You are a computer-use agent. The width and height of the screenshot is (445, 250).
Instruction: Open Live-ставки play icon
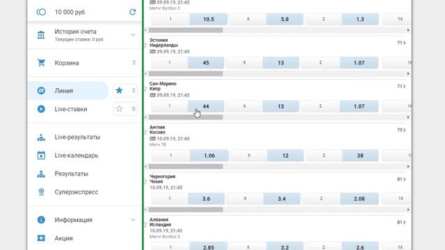(x=41, y=109)
